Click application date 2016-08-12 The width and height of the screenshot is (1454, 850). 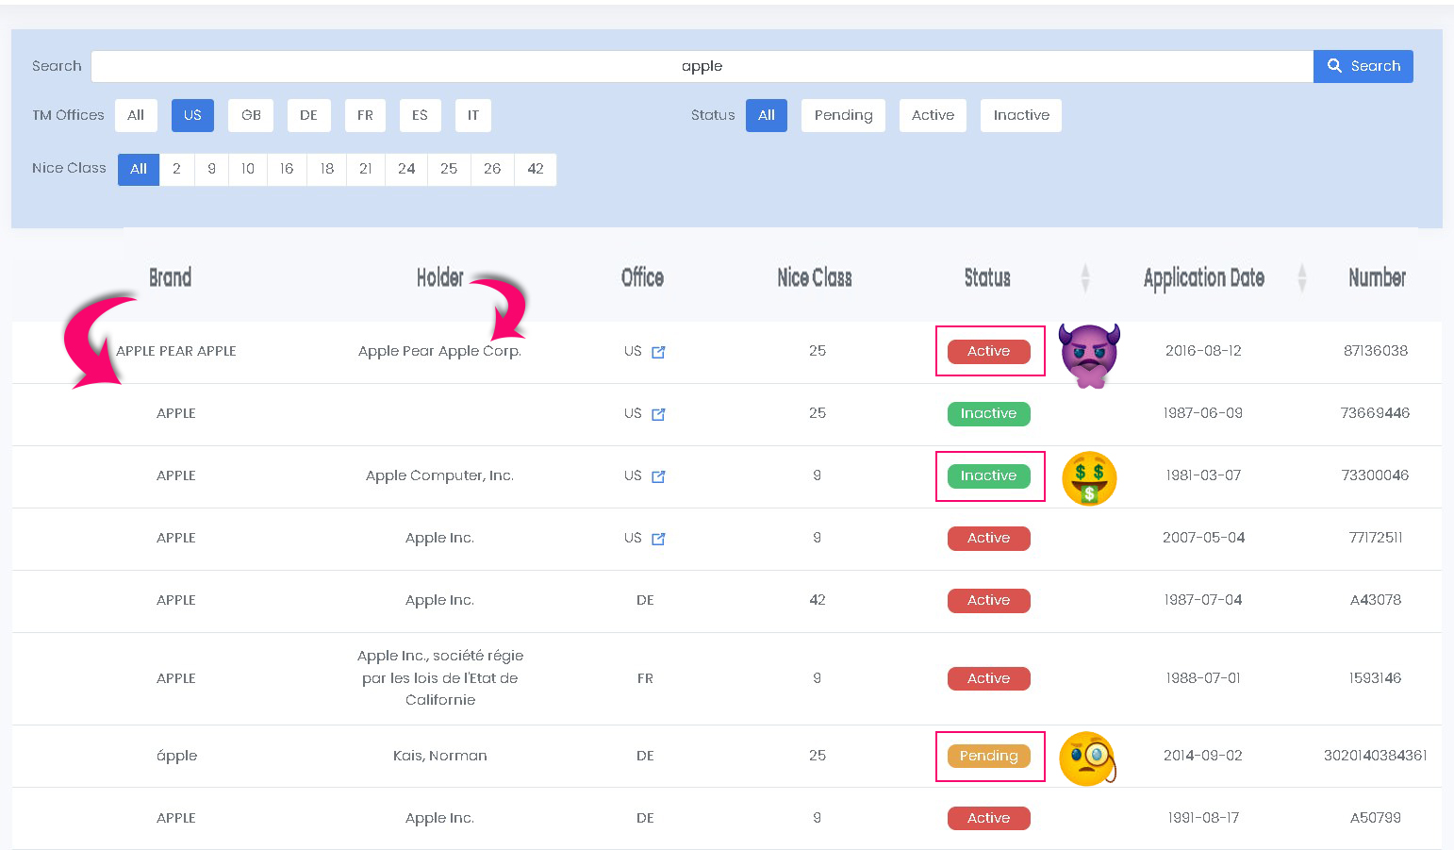1203,351
